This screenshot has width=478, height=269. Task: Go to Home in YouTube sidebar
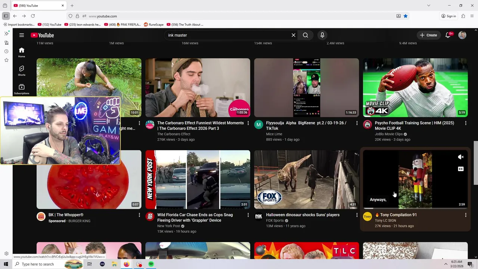pyautogui.click(x=22, y=52)
